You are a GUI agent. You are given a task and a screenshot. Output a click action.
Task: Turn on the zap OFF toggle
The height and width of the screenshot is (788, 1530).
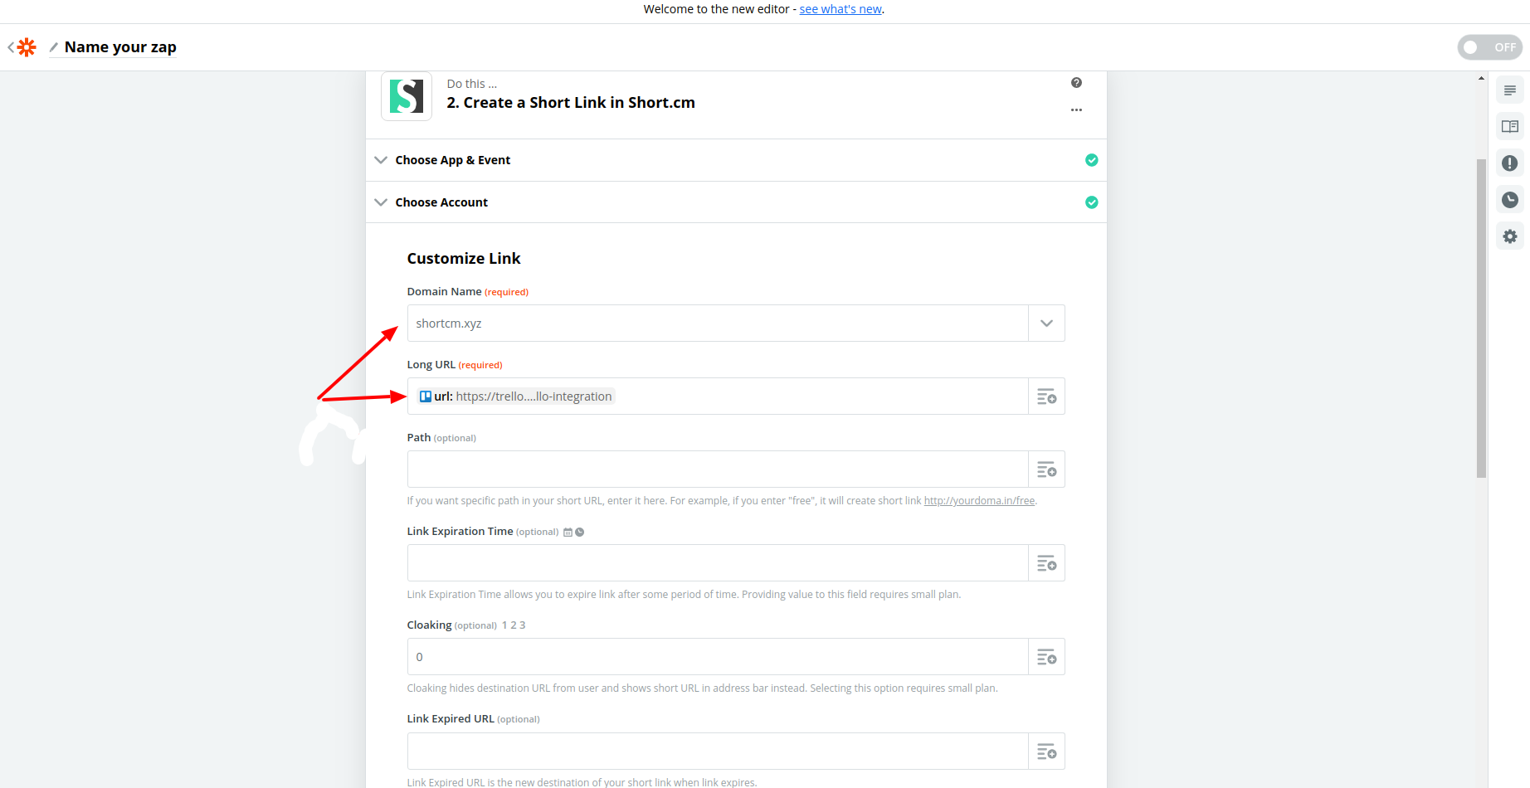1489,47
